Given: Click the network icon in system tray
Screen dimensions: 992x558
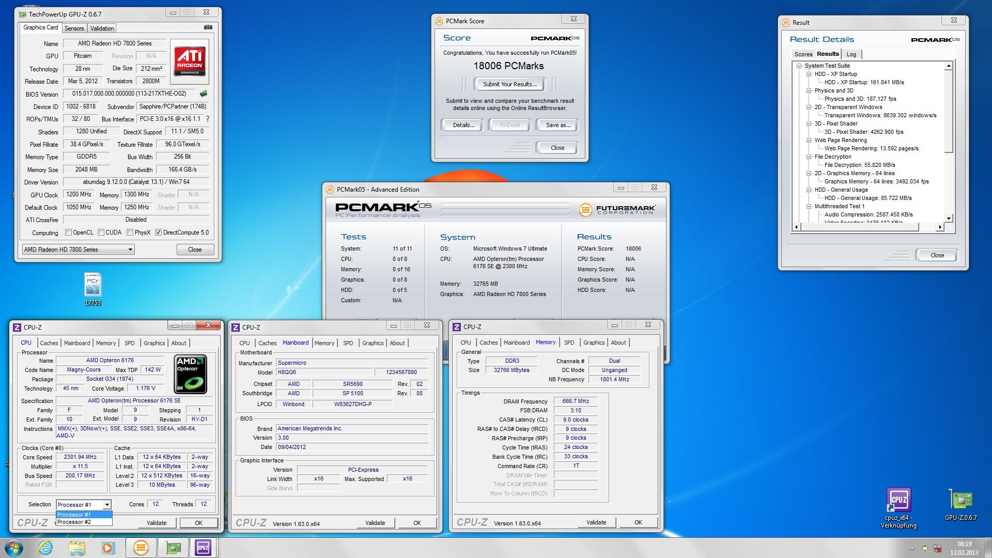Looking at the screenshot, I should click(937, 548).
